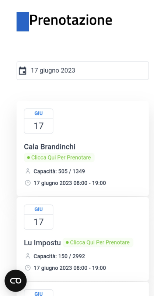Click Clicca Qui Per Prenotare under Cala Brandinchi
The width and height of the screenshot is (154, 296).
[x=59, y=158]
